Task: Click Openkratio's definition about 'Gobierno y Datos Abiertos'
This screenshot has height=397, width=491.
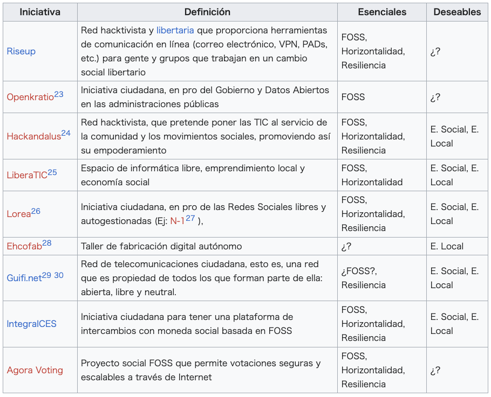Action: click(x=207, y=97)
